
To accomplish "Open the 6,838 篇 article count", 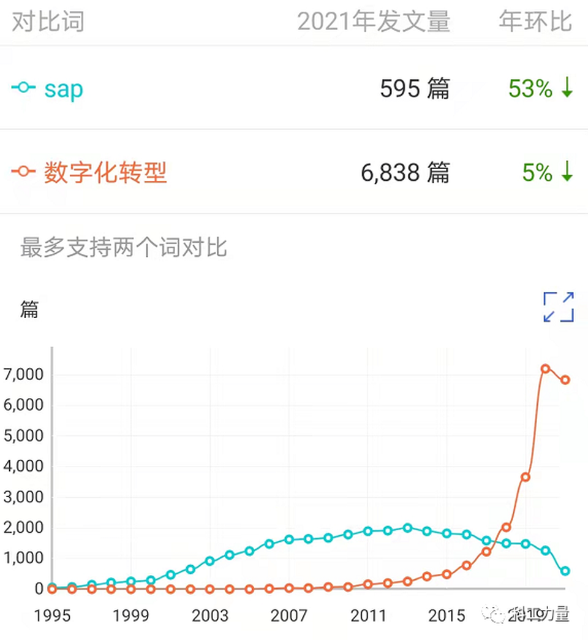I will tap(405, 173).
